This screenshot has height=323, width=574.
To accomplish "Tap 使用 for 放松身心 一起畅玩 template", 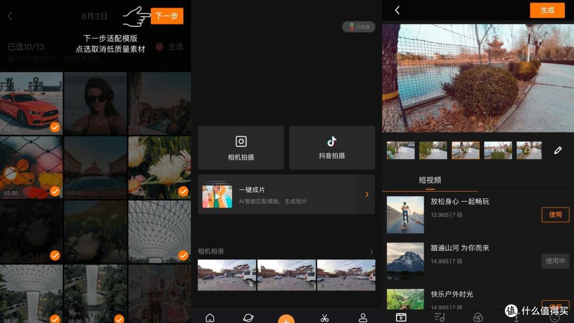I will point(555,215).
